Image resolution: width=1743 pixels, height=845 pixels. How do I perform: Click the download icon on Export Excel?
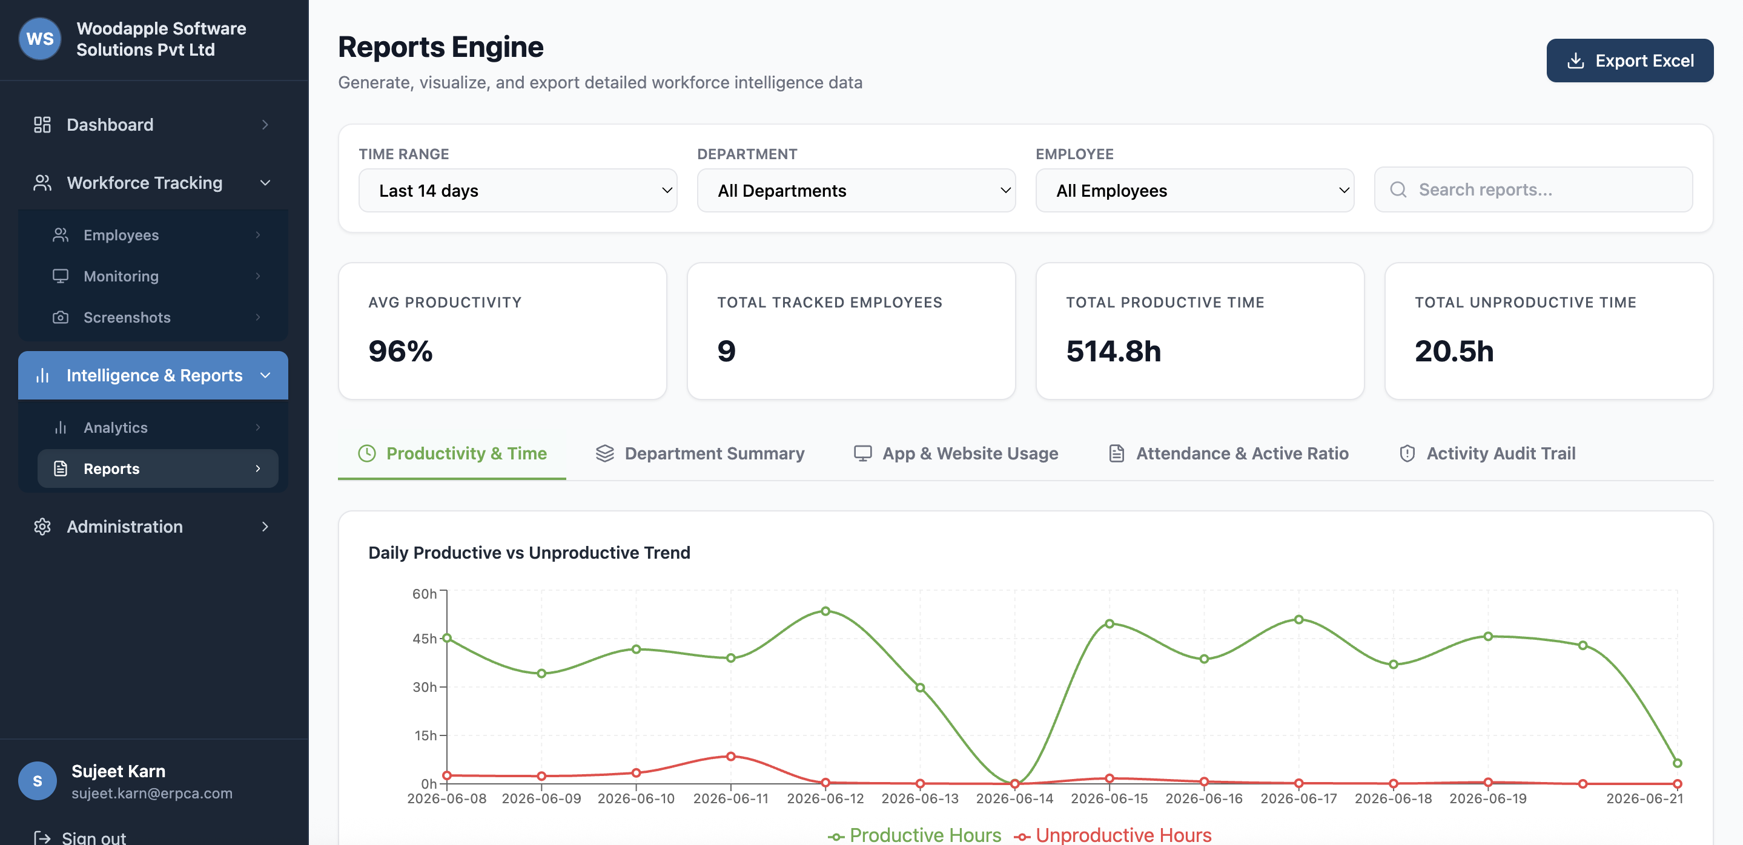click(x=1575, y=61)
